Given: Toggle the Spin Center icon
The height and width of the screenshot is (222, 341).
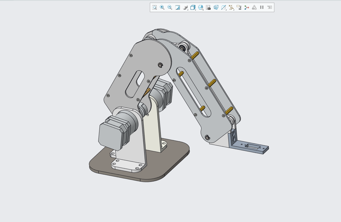Looking at the screenshot, I should pos(247,7).
